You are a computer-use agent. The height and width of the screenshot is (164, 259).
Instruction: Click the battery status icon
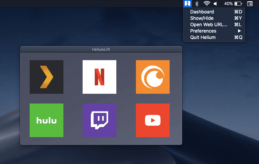(x=238, y=4)
